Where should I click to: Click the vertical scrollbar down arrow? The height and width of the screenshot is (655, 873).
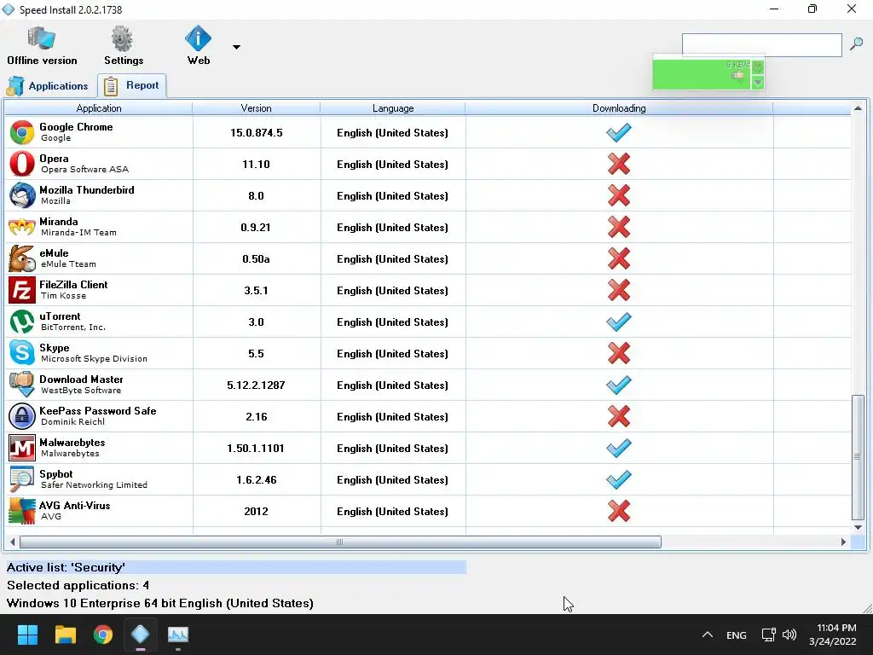(858, 527)
